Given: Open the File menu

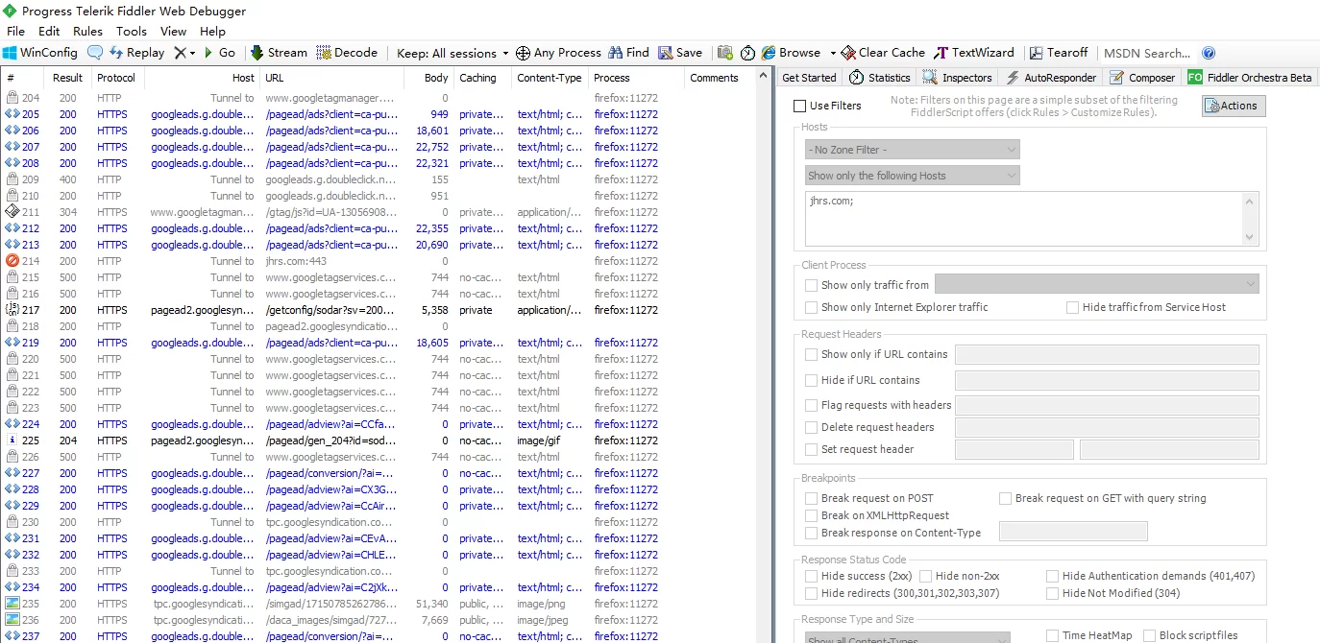Looking at the screenshot, I should click(16, 32).
